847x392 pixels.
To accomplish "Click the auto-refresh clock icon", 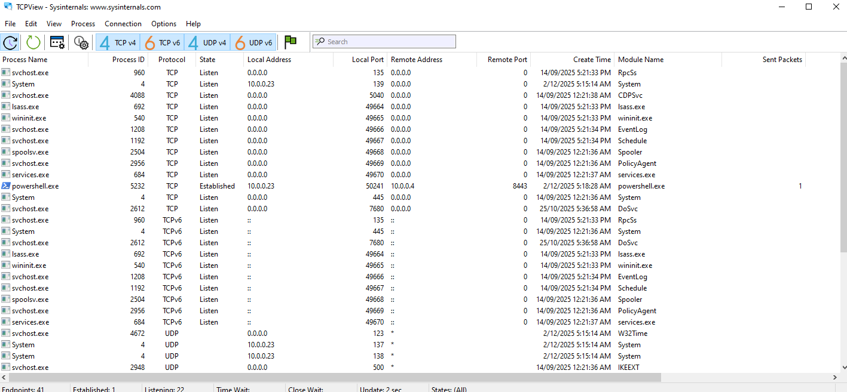I will point(10,42).
